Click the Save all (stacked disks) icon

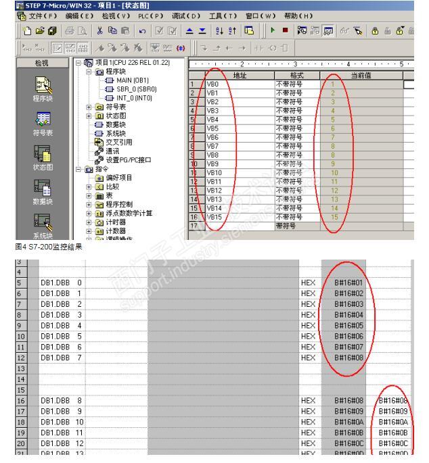coord(52,30)
